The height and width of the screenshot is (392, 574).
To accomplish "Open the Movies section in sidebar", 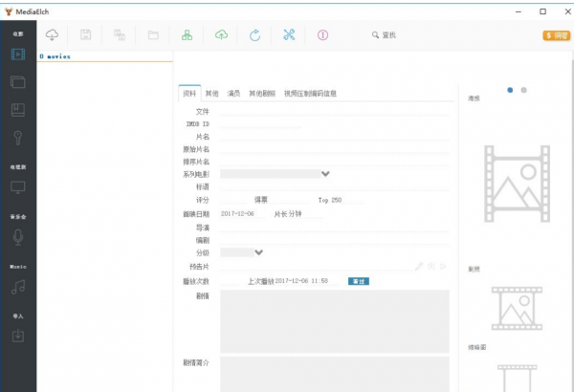I will 18,54.
